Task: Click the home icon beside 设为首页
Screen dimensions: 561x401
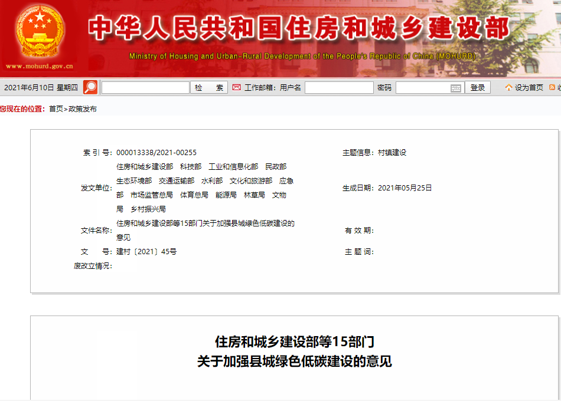Action: point(508,87)
